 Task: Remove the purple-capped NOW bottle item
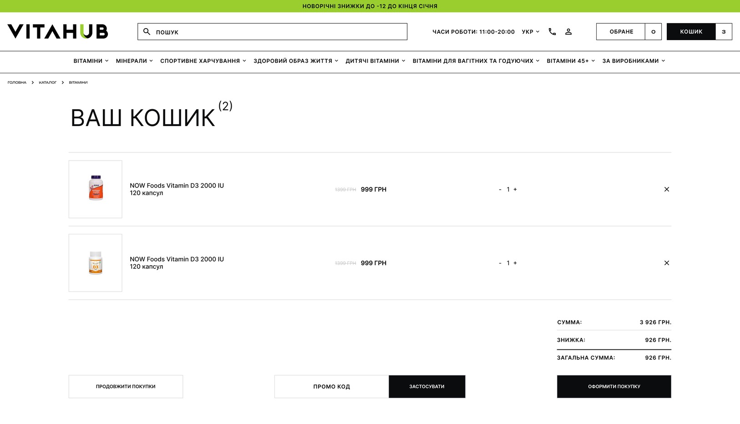click(x=667, y=189)
